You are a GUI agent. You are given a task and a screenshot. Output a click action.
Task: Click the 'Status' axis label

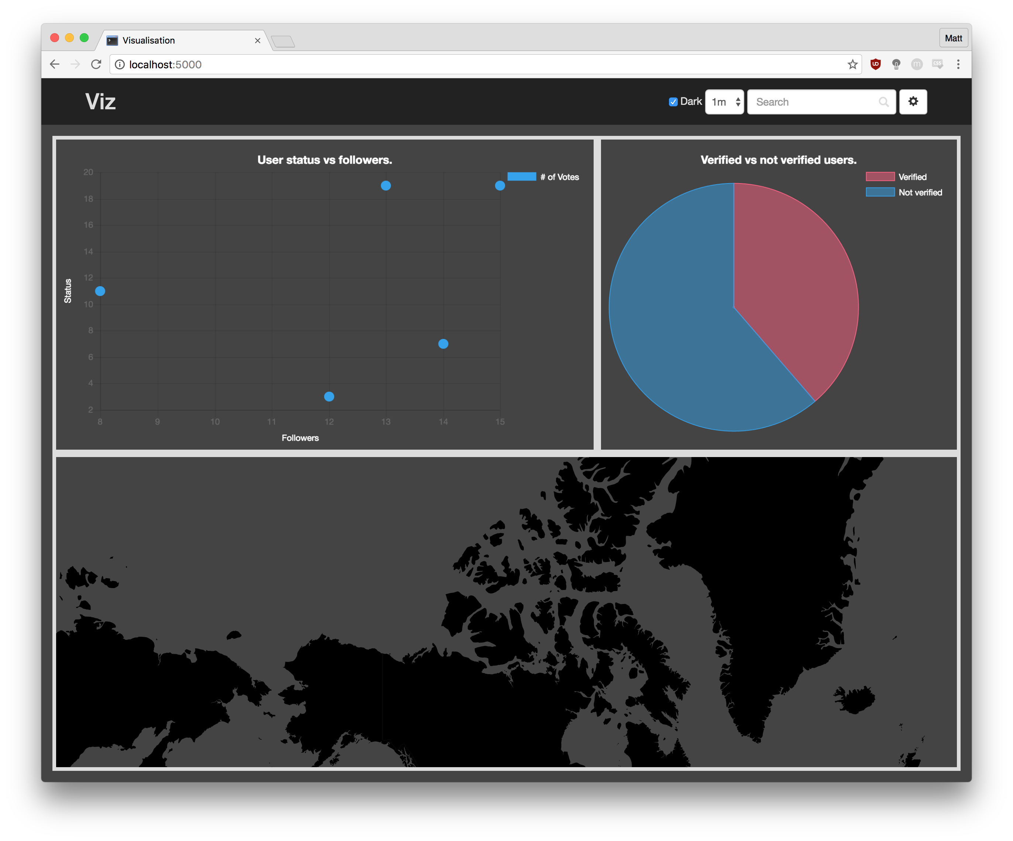68,291
